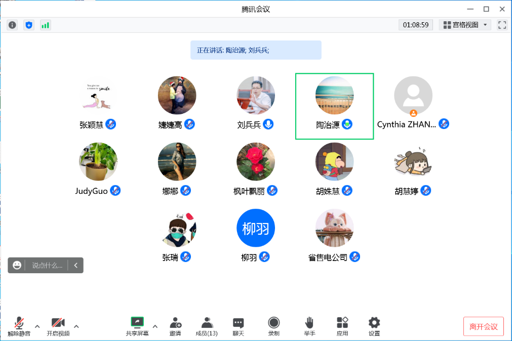Click muted mic icon beside 婕婕高

coord(189,124)
